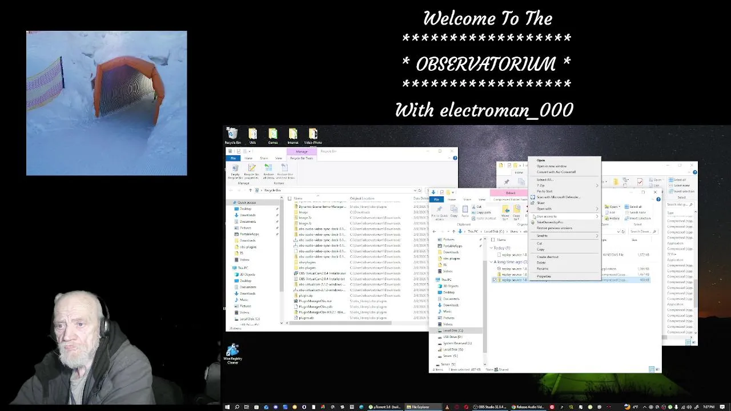Viewport: 731px width, 411px height.
Task: Switch back Explorer window to details view
Action: click(x=688, y=342)
